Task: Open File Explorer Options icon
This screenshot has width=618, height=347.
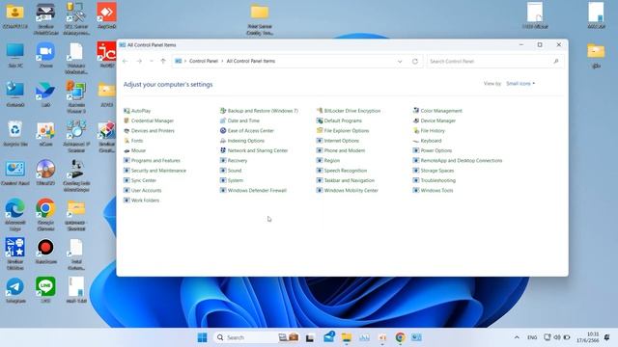Action: click(x=320, y=131)
